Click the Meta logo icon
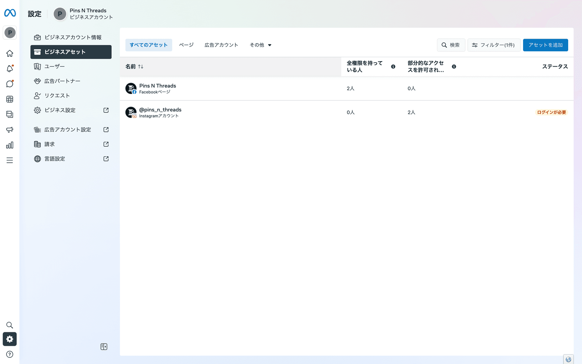 (10, 13)
